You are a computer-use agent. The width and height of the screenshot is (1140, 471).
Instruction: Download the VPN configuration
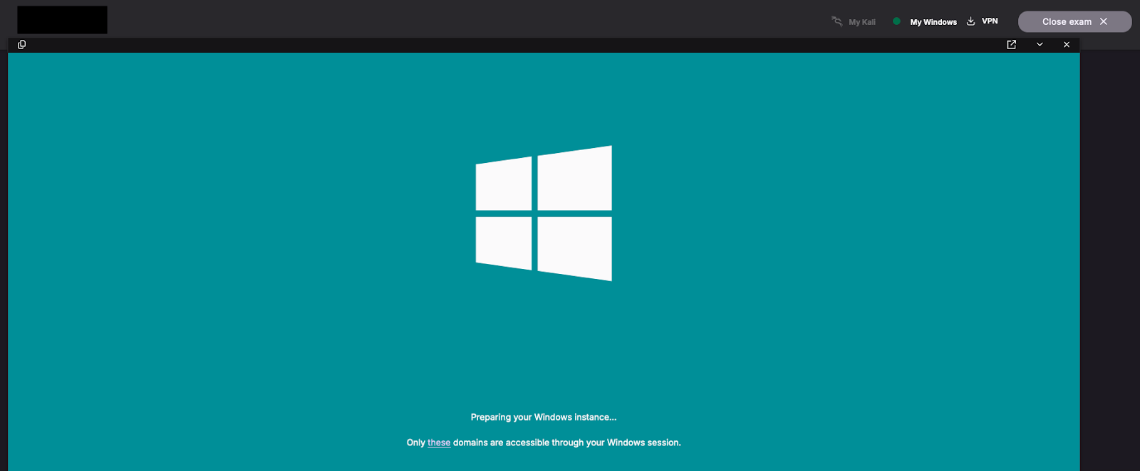pyautogui.click(x=982, y=21)
